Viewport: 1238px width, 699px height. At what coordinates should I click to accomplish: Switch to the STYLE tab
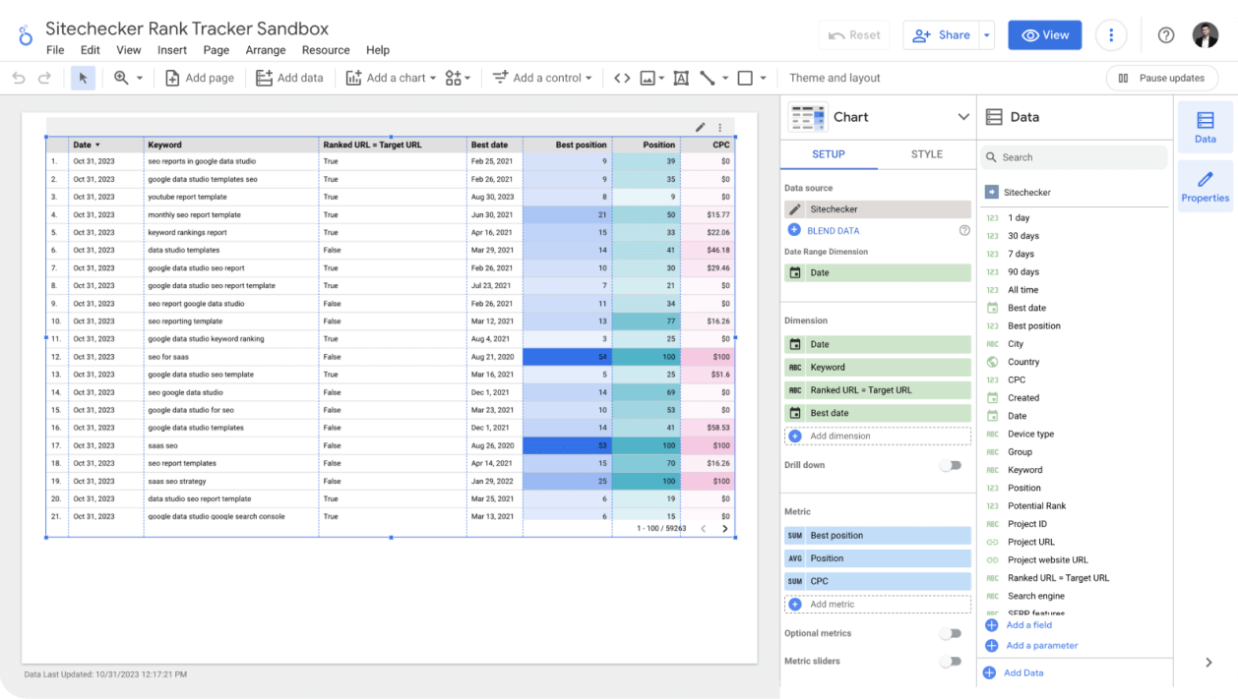tap(927, 154)
